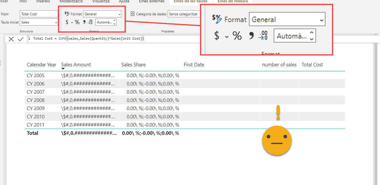This screenshot has height=185, width=380.
Task: Apply currency format using the ribbon $ icon
Action: click(67, 22)
